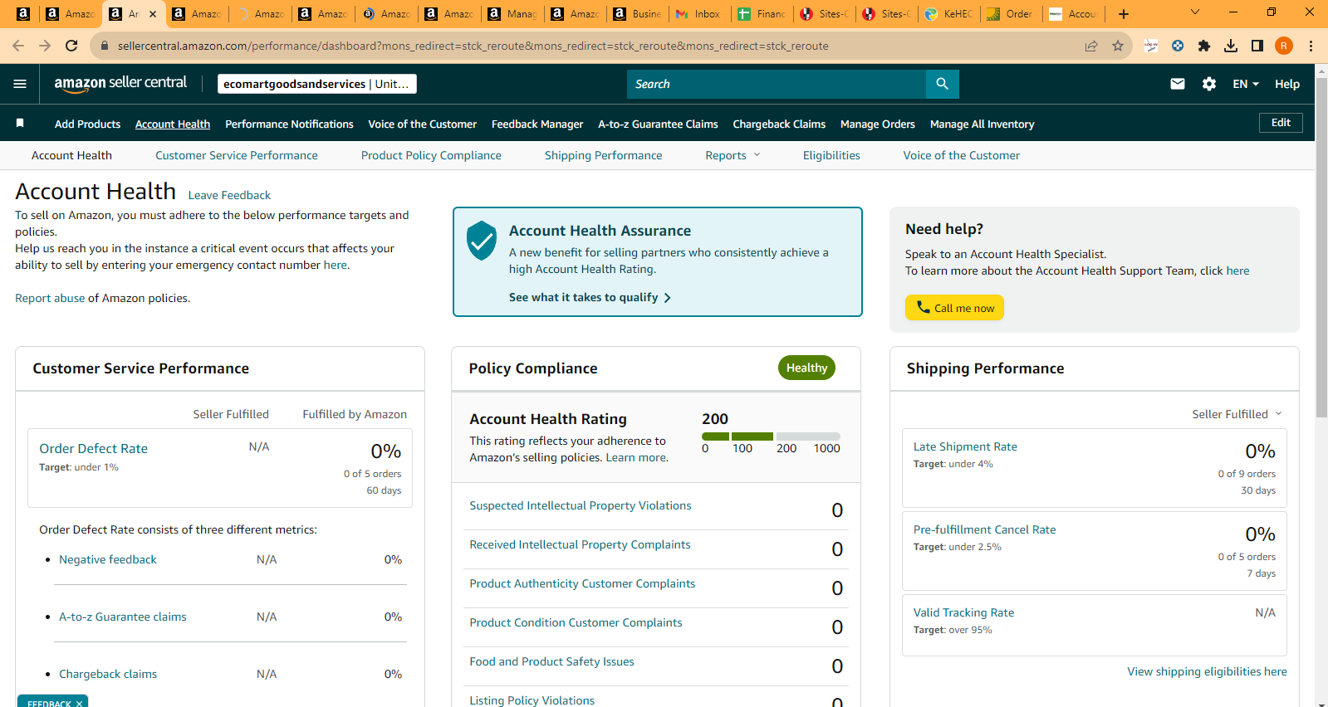
Task: Switch to the KeHEC browser tab
Action: 949,13
